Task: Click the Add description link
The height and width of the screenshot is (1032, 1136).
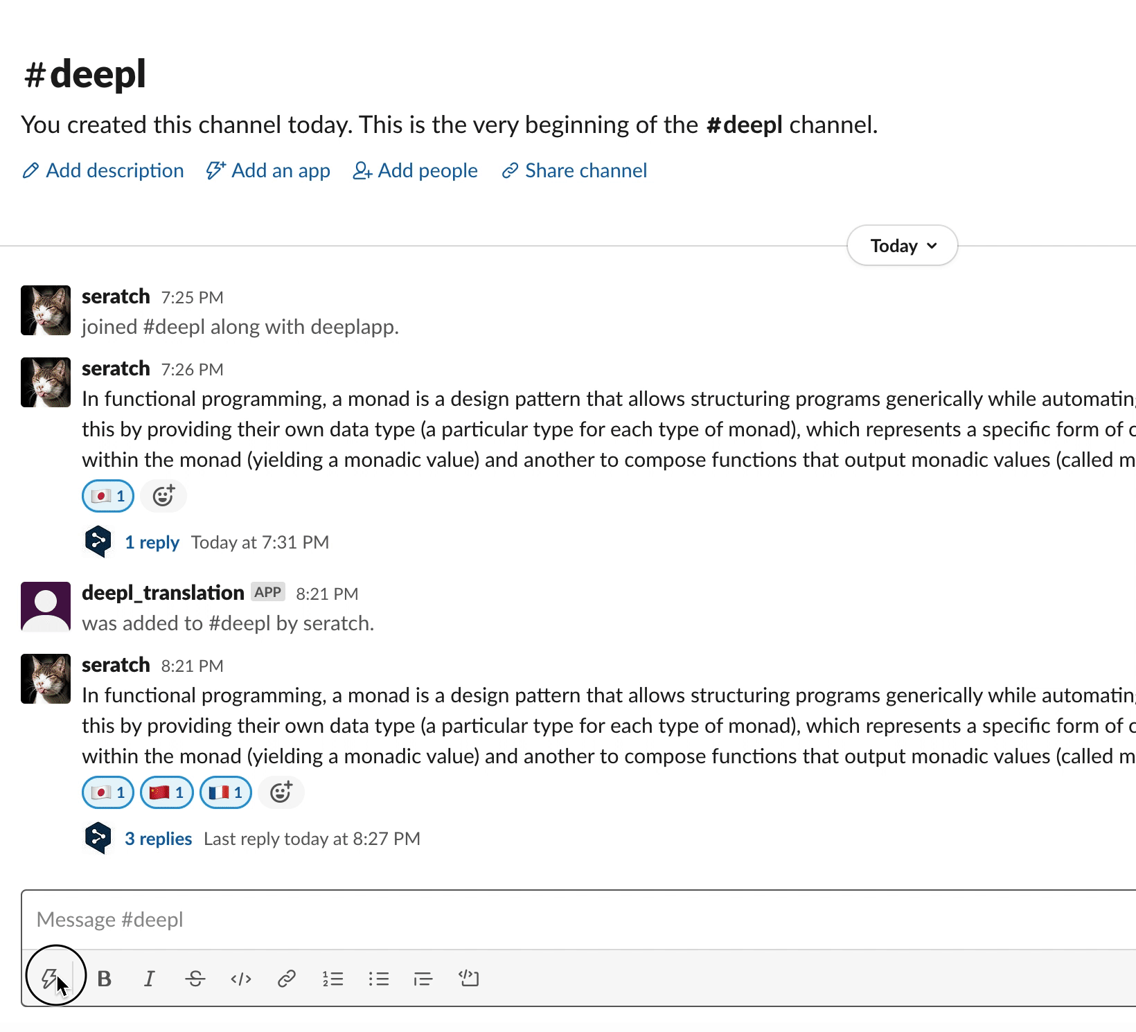Action: tap(103, 170)
